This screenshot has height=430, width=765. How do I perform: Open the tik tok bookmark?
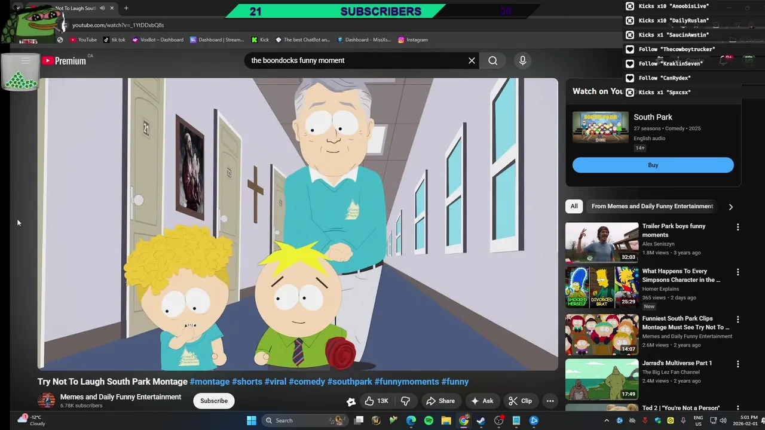[114, 39]
